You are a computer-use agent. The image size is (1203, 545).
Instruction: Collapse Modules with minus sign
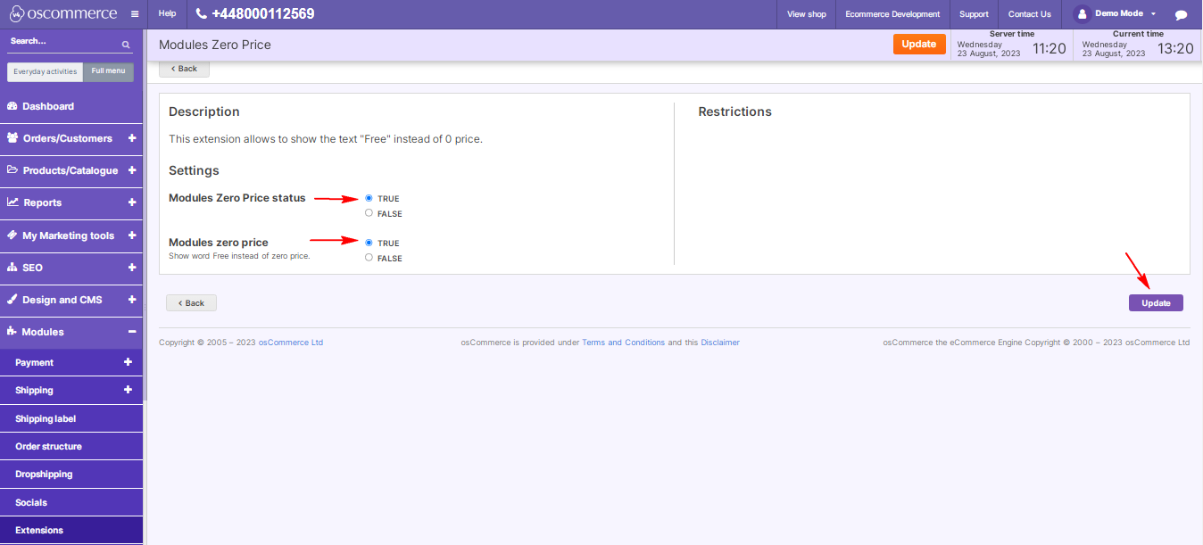pyautogui.click(x=132, y=332)
